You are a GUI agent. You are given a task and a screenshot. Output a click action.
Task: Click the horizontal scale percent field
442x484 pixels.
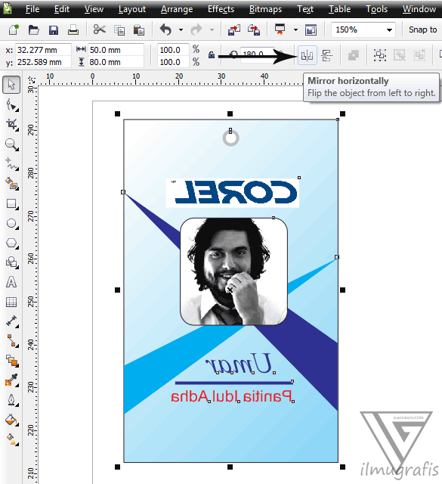pyautogui.click(x=173, y=50)
